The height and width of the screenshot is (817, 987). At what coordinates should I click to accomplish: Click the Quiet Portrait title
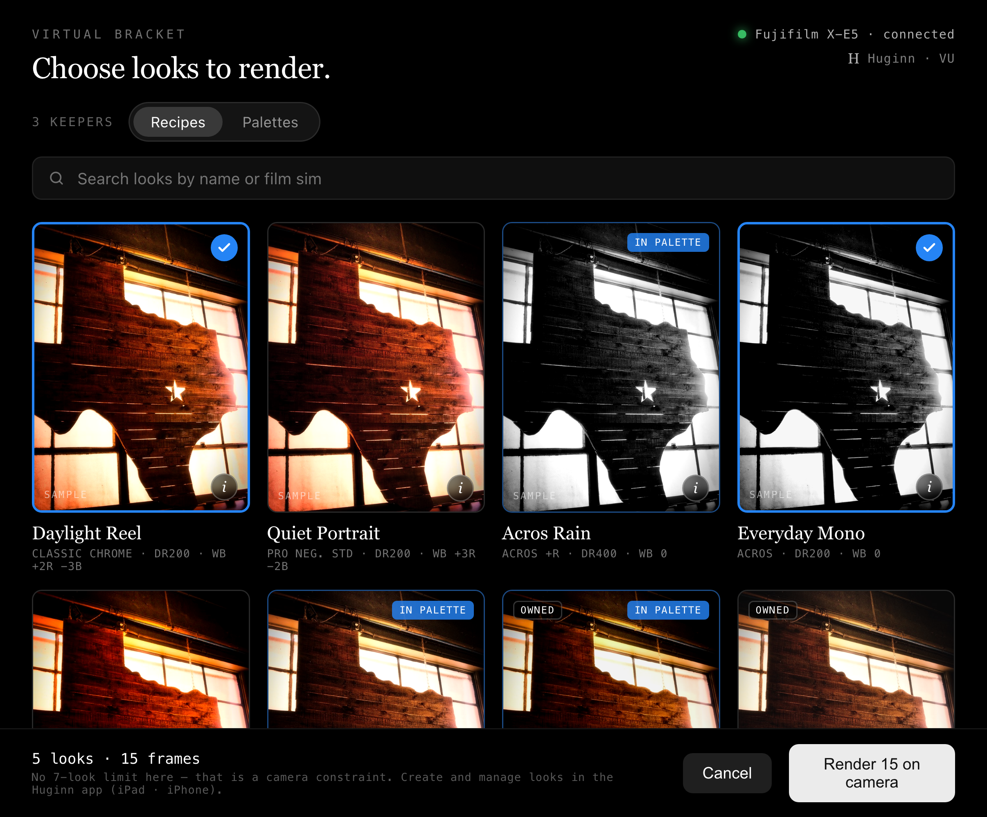pos(323,533)
